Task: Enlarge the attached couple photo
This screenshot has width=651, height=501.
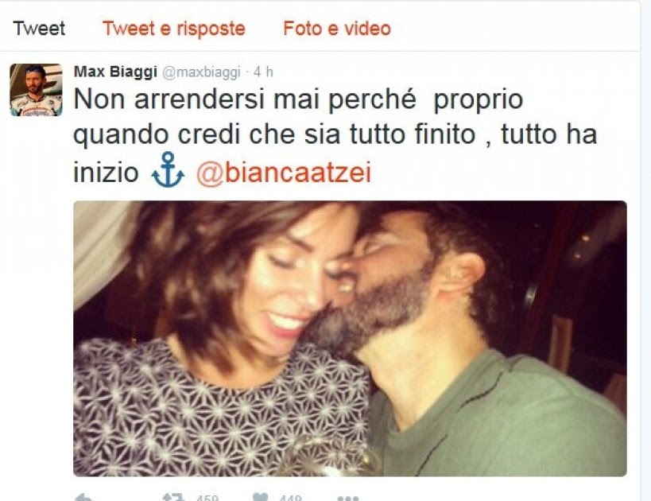Action: tap(350, 339)
